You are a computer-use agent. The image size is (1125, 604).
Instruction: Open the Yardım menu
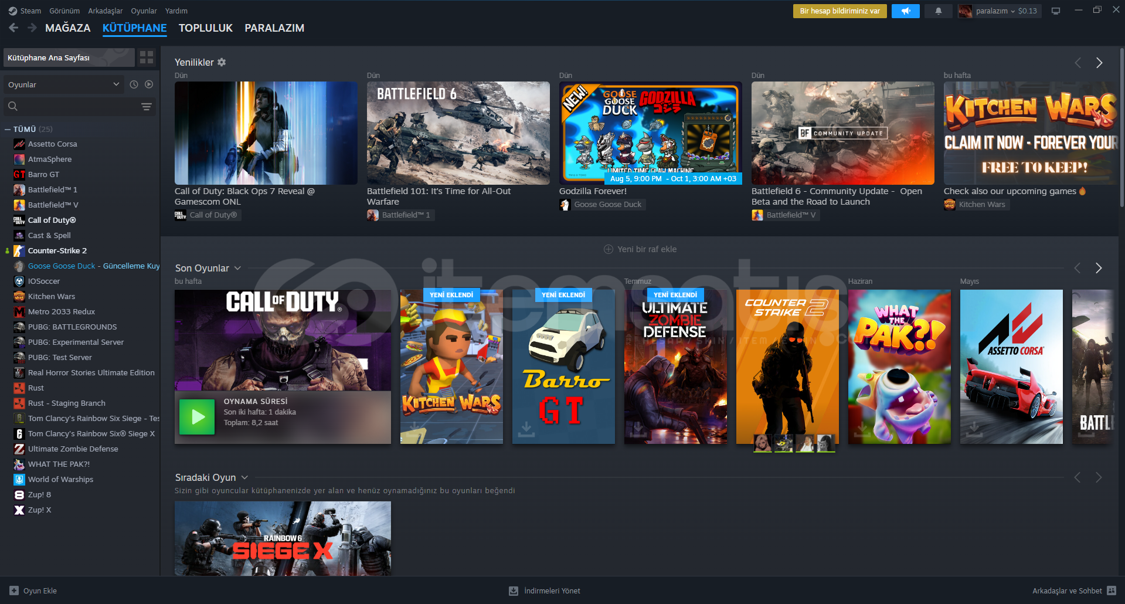point(176,11)
